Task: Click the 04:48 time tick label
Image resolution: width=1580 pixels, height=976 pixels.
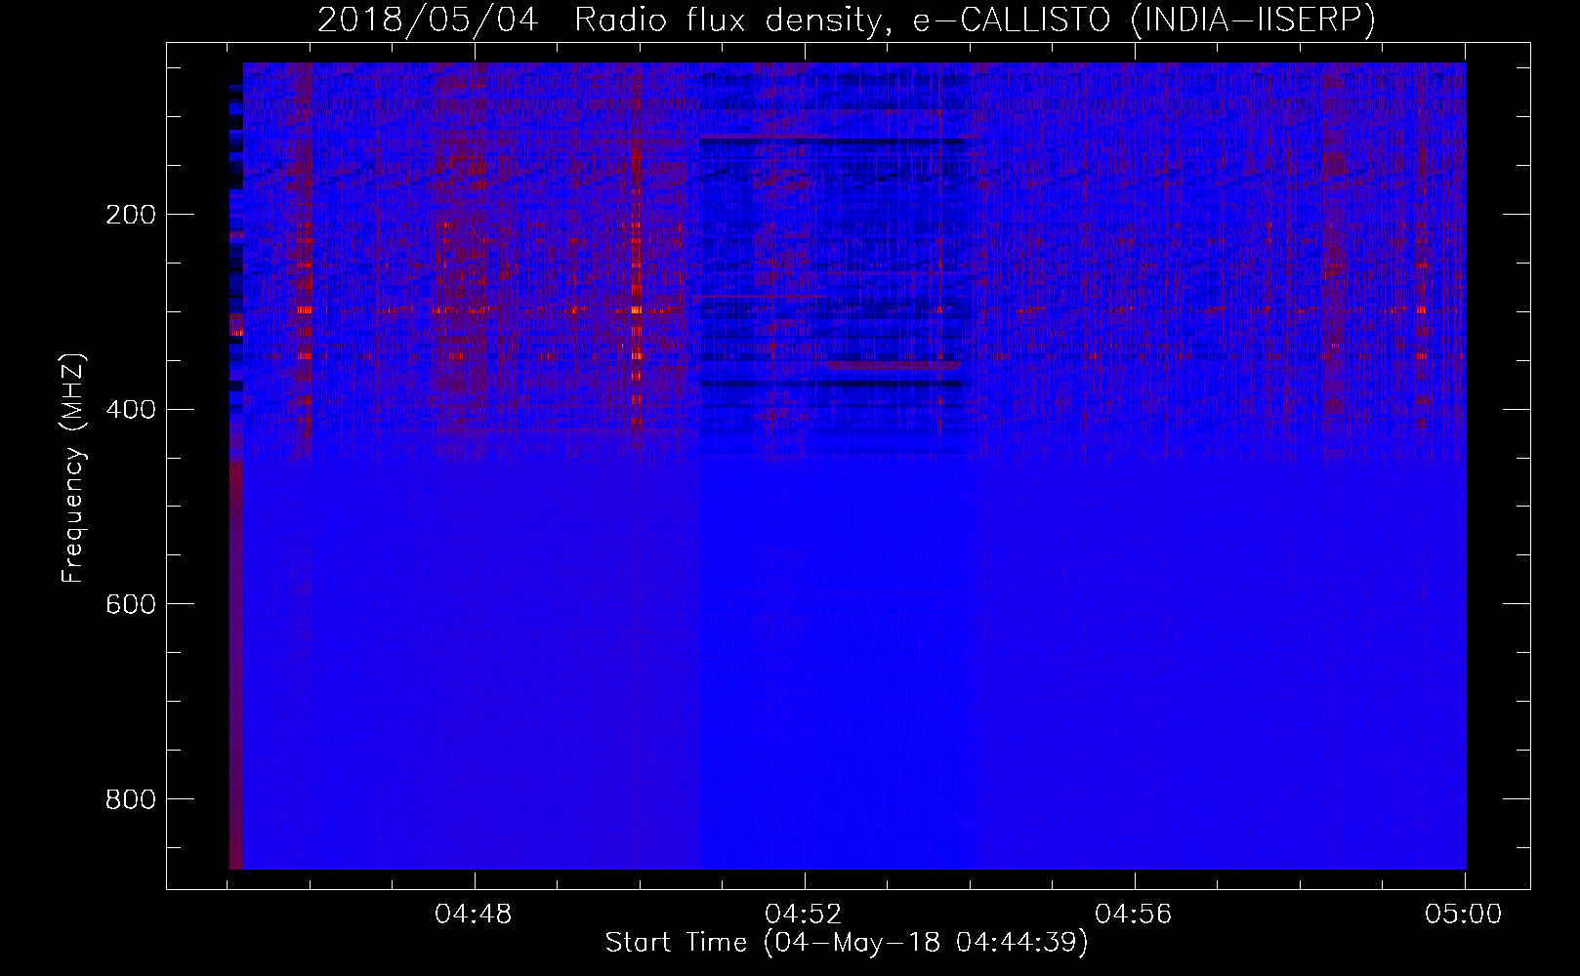Action: (x=474, y=915)
